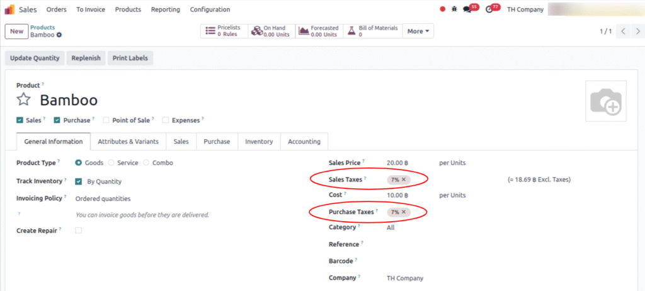Uncheck the Sales checkbox
645x291 pixels.
pos(20,120)
